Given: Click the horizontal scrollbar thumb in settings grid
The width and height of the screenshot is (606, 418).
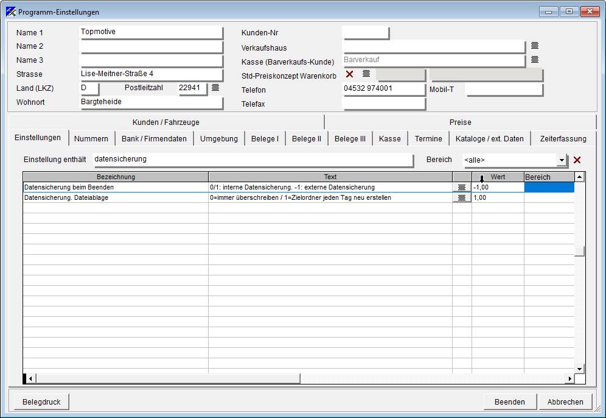Looking at the screenshot, I should coord(167,378).
